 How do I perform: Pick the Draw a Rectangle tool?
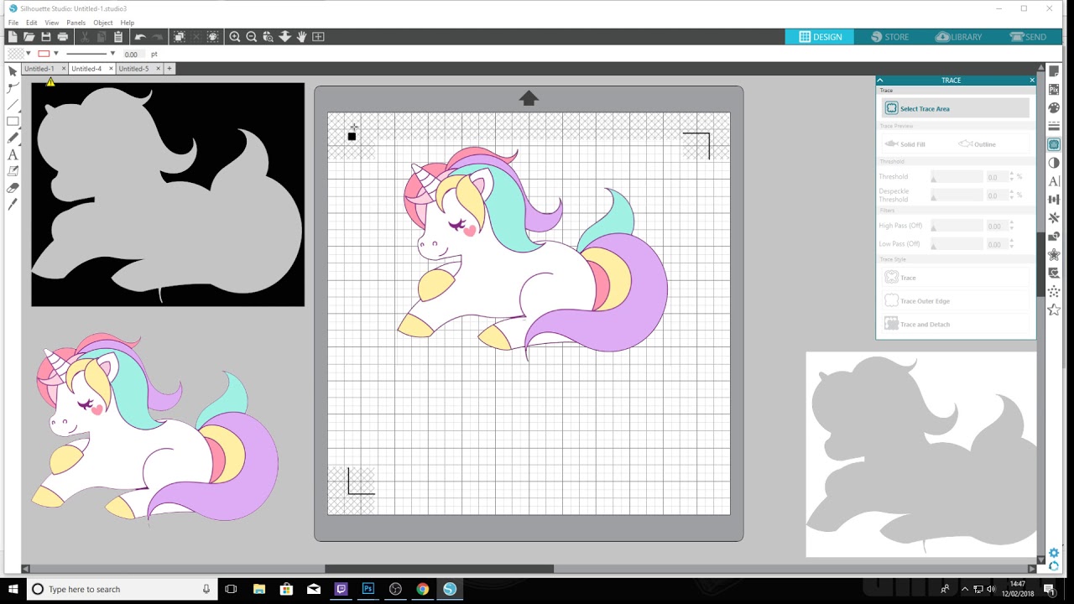click(13, 122)
